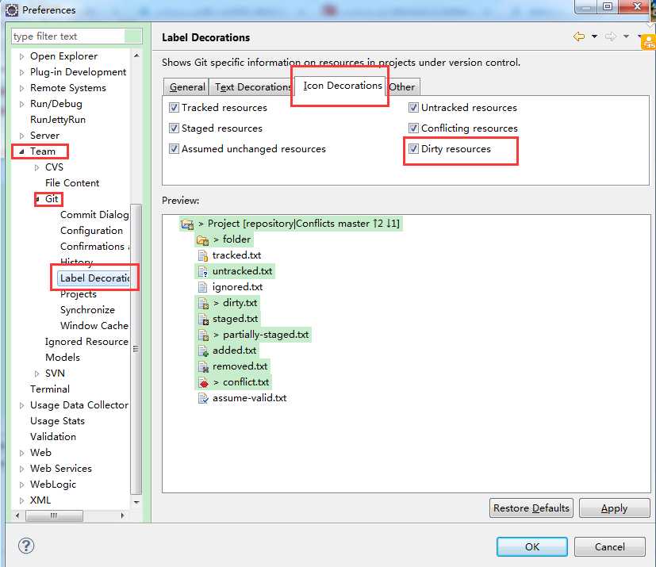Click the red conflict.txt icon
The image size is (656, 567).
point(203,382)
